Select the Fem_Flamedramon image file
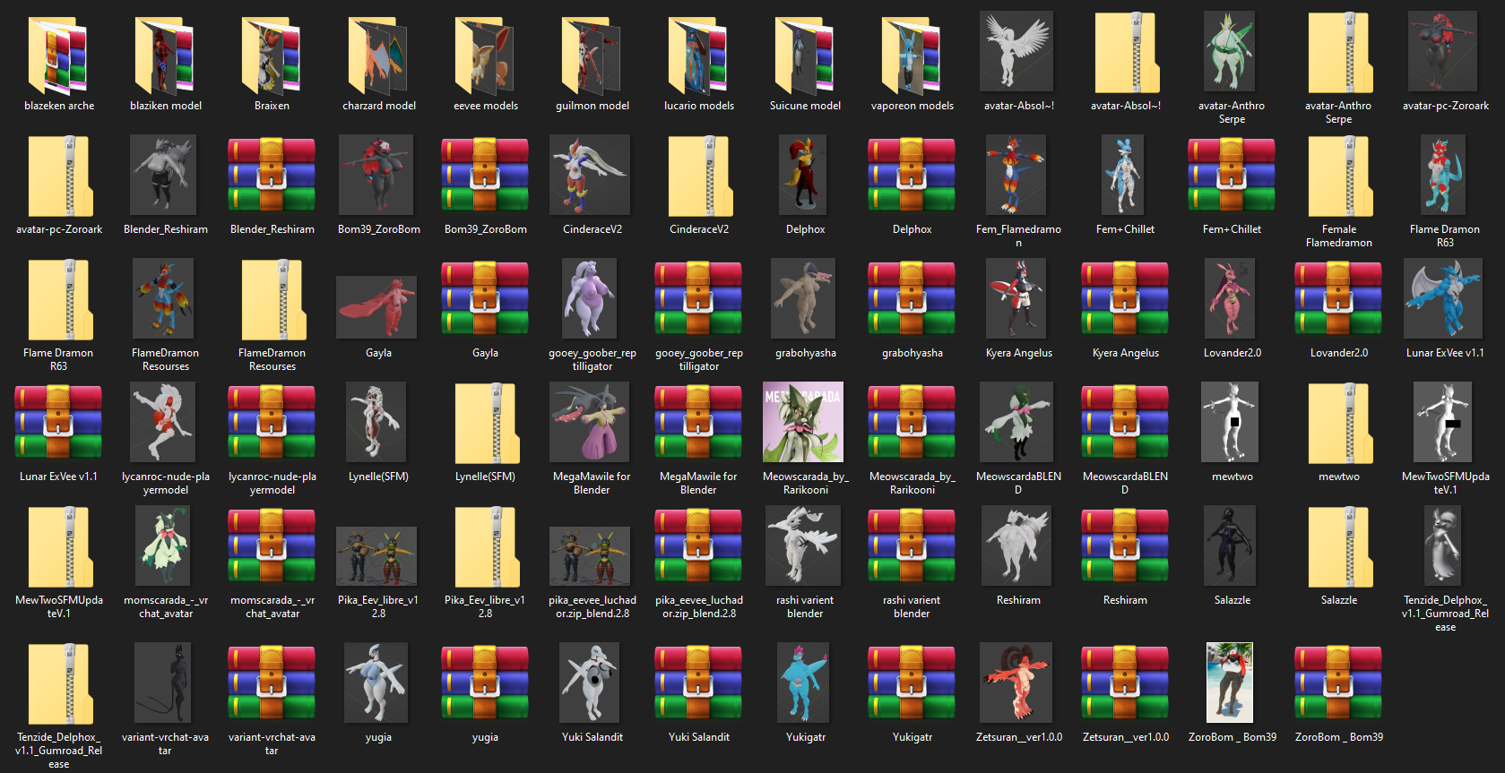 pyautogui.click(x=1016, y=175)
